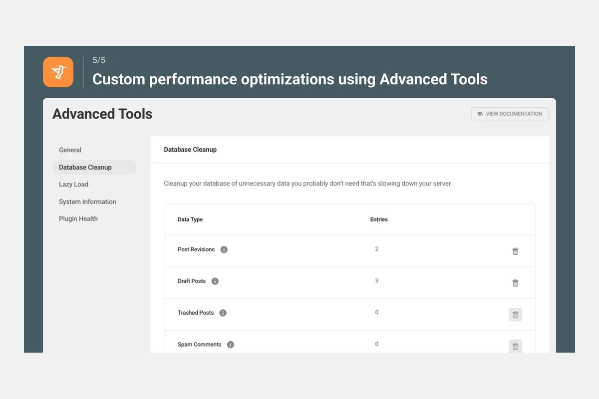Click the Custom performance optimizations headline

[x=290, y=79]
